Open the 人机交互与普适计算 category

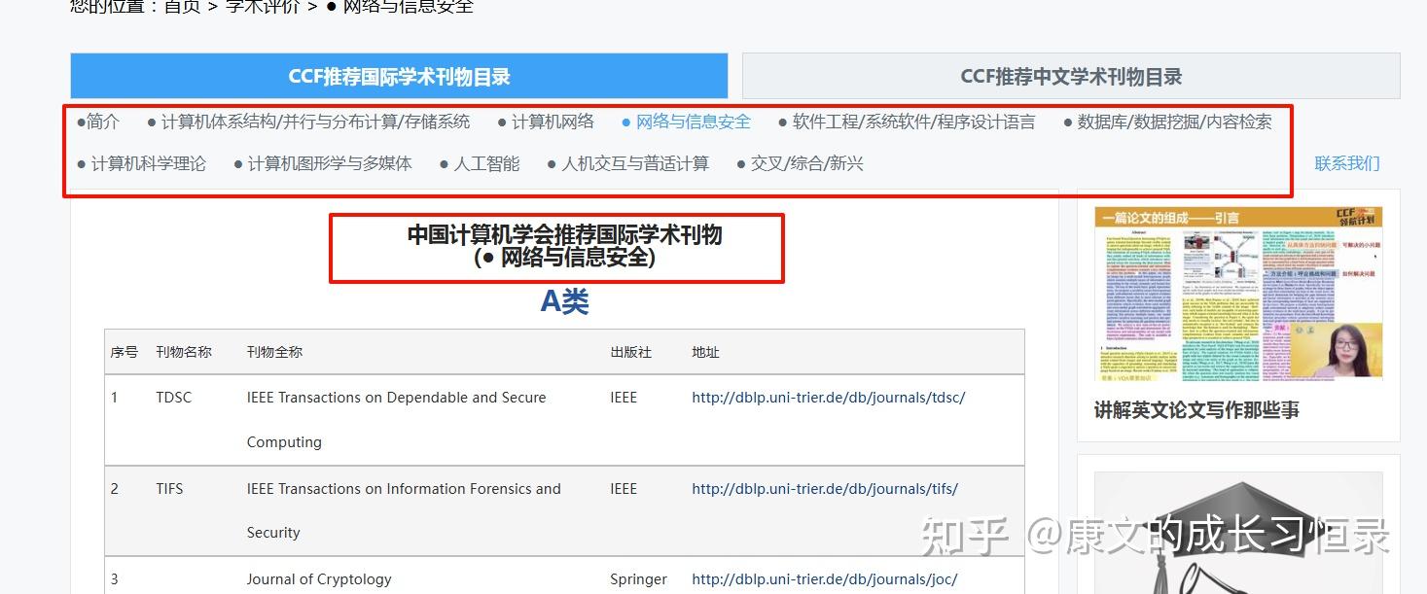(x=632, y=163)
